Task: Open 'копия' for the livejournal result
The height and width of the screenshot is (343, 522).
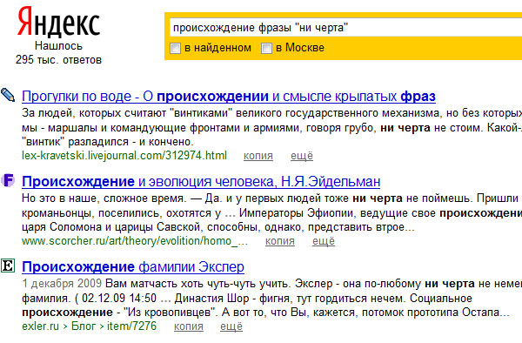Action: coord(258,156)
